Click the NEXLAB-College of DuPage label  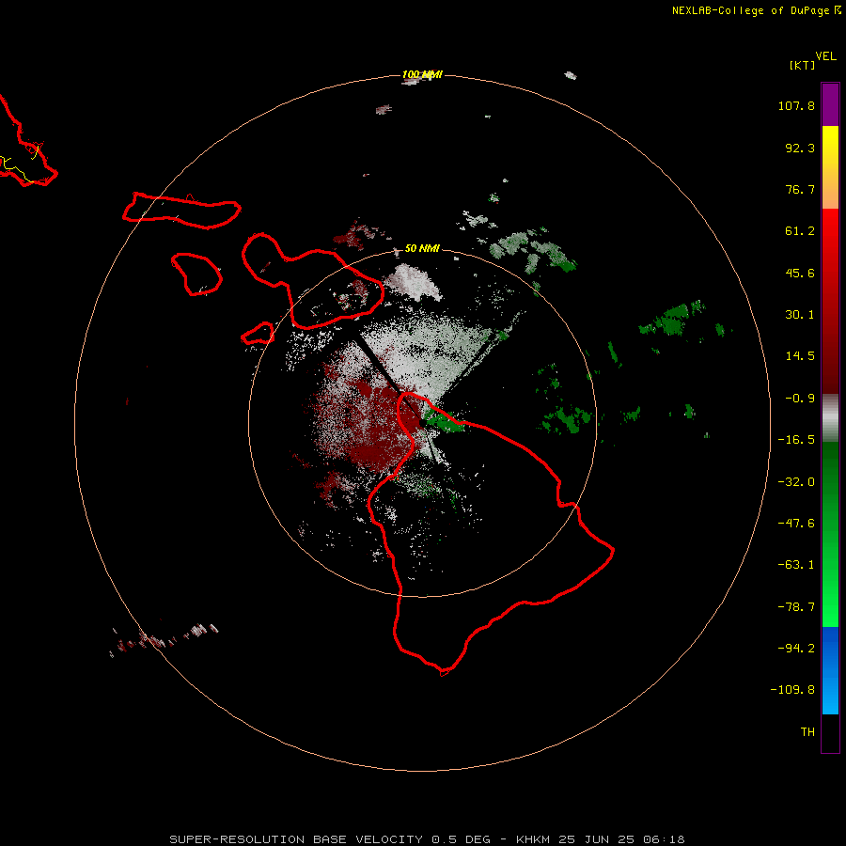click(x=757, y=10)
